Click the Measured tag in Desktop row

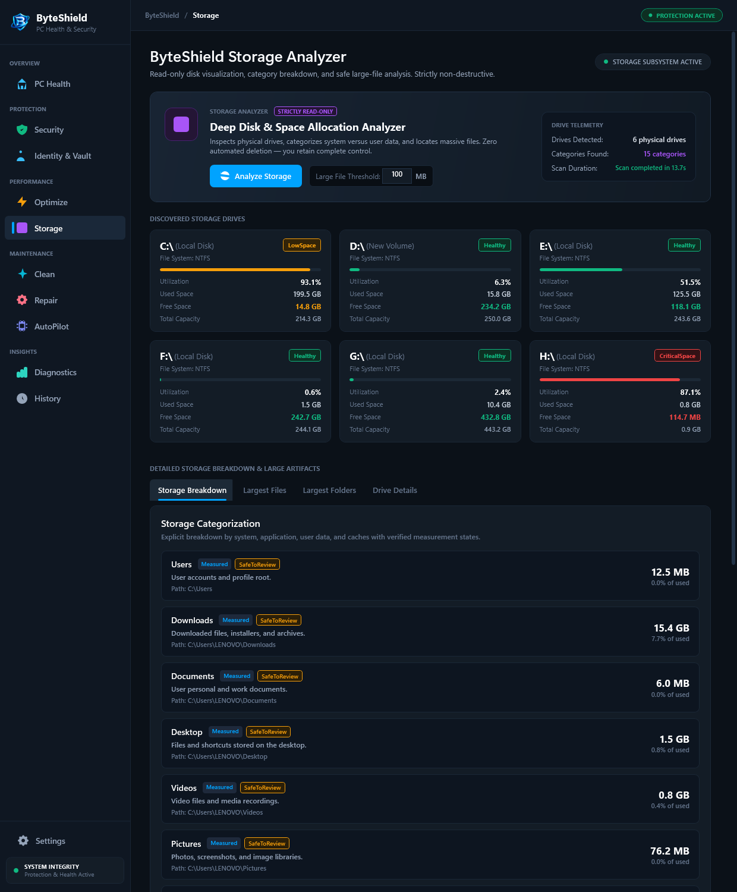coord(225,731)
